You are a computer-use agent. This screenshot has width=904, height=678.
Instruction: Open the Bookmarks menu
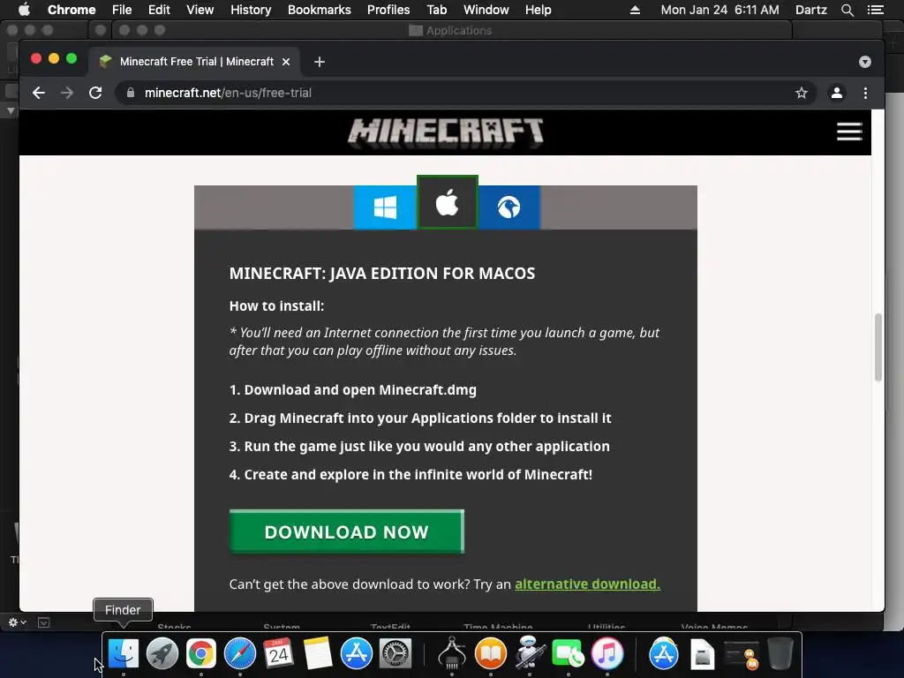click(320, 10)
